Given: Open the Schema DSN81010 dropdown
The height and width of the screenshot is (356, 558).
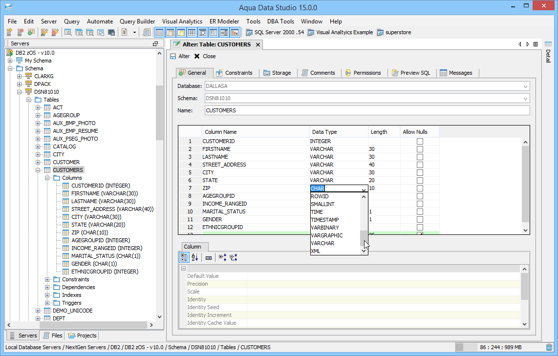Looking at the screenshot, I should (525, 99).
